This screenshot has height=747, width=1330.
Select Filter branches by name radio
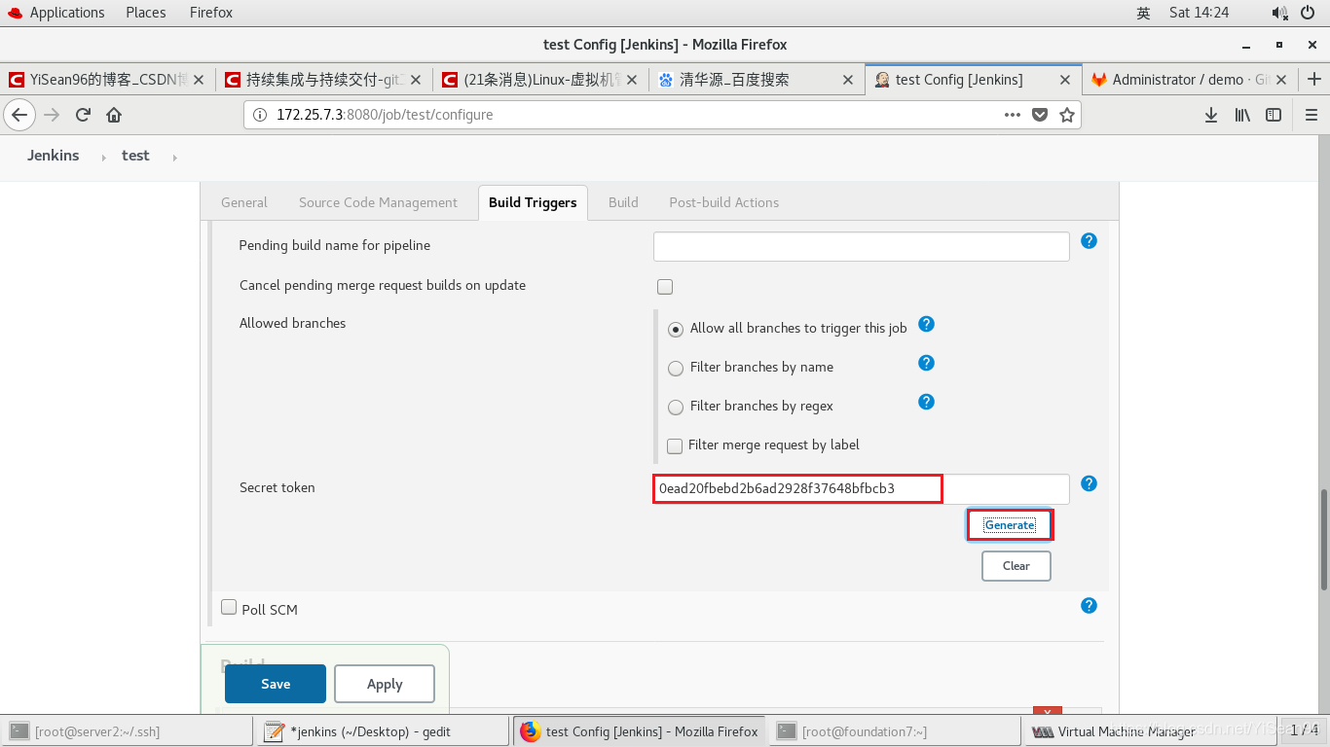pos(676,369)
